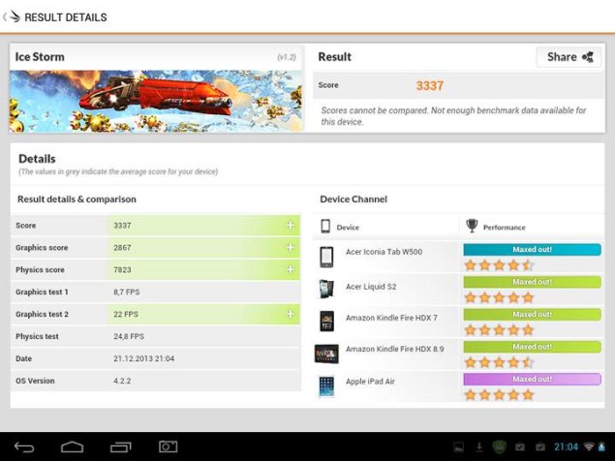The height and width of the screenshot is (461, 615).
Task: Tap the Kindle Fire HDX 7 icon
Action: 327,321
